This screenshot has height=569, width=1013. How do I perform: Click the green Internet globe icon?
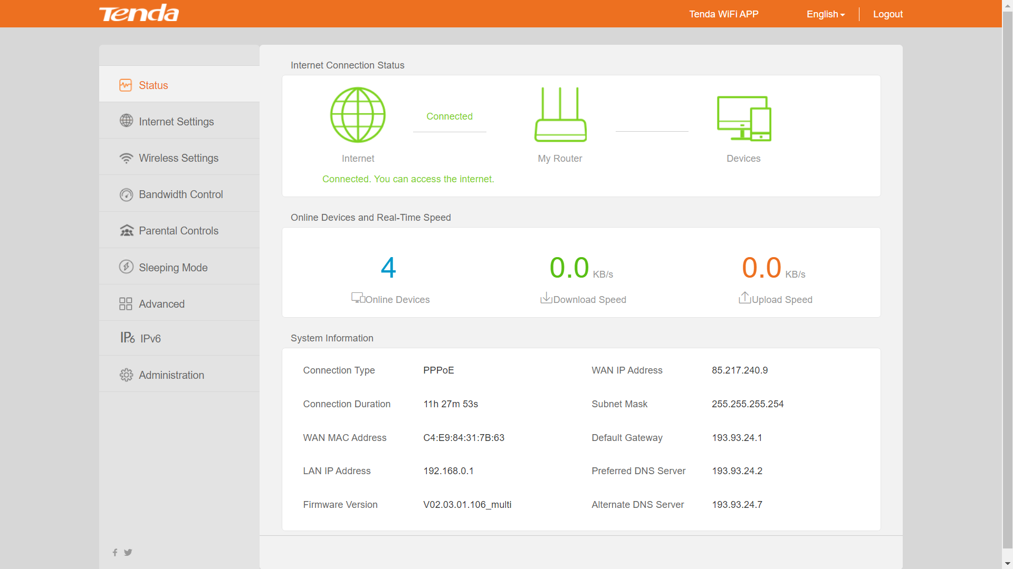tap(358, 115)
